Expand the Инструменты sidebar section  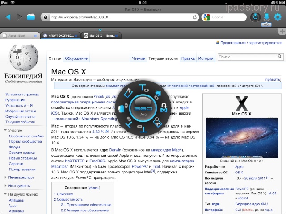(5, 185)
